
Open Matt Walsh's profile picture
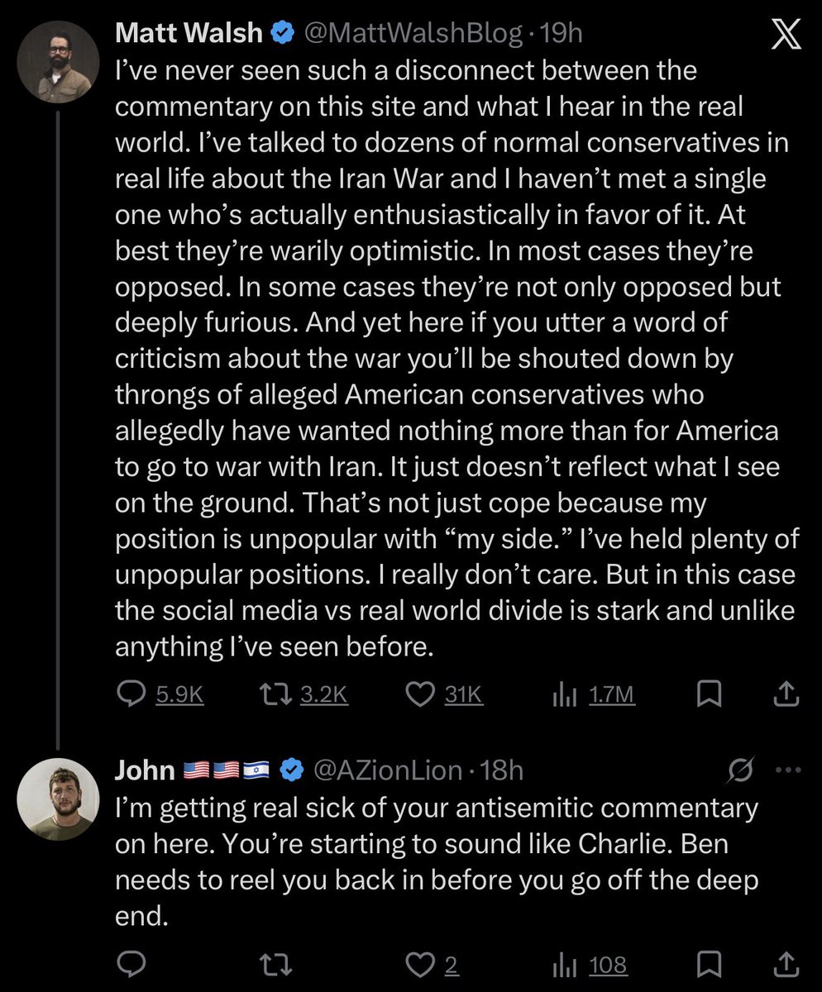click(x=58, y=60)
